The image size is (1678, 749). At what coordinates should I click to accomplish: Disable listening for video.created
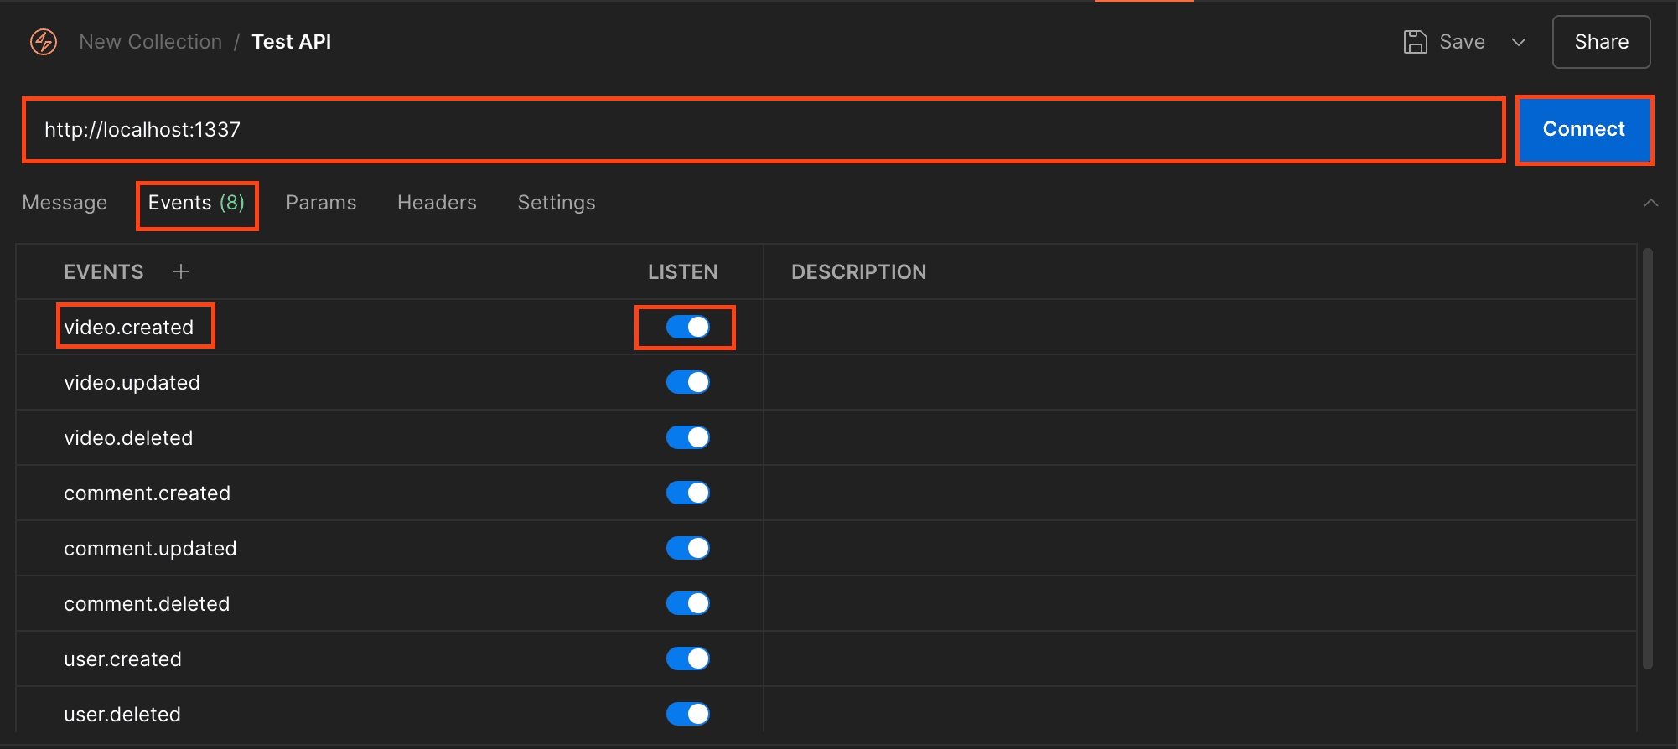pyautogui.click(x=687, y=327)
